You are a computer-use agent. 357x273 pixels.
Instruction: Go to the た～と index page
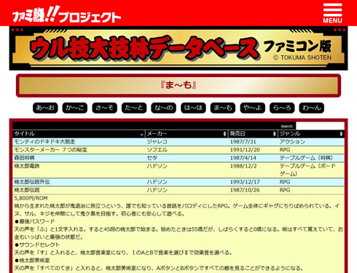click(x=134, y=108)
